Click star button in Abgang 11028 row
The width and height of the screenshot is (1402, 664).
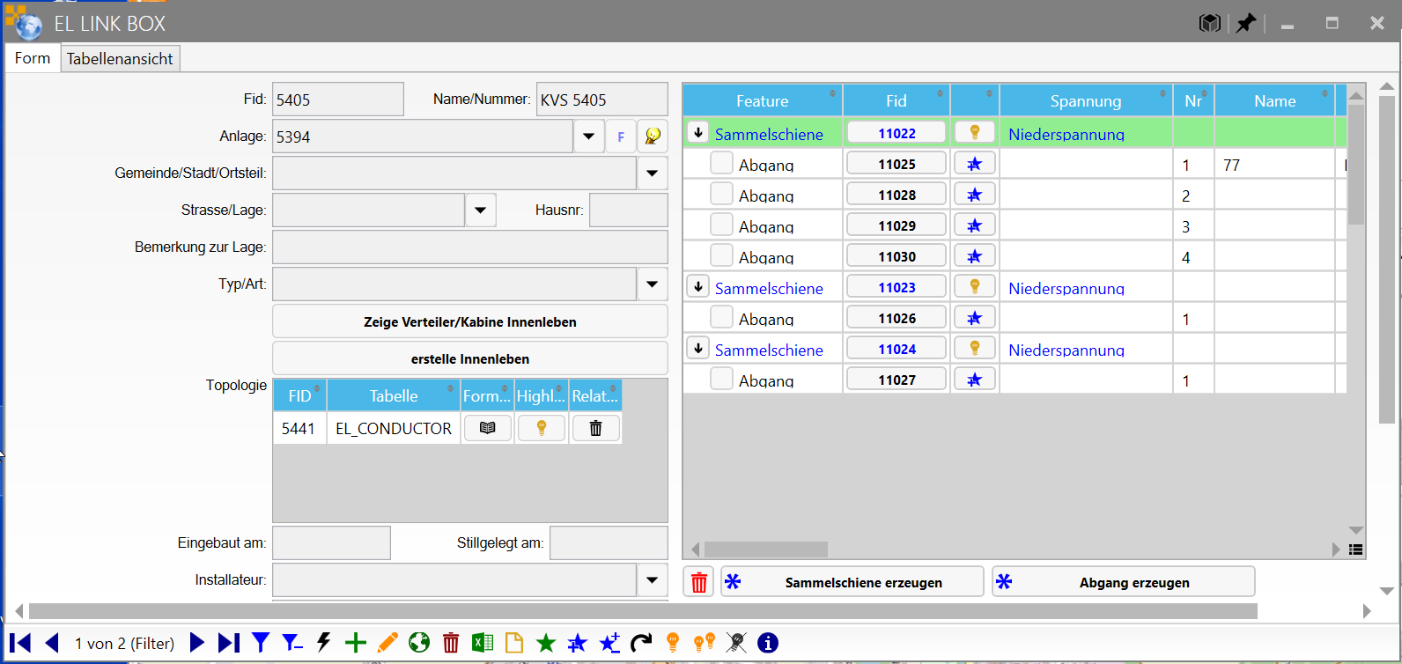point(975,194)
